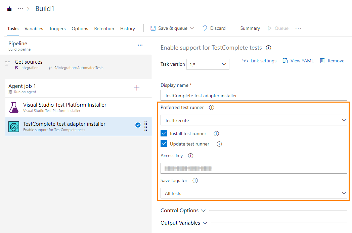Open the breadcrumb ellipsis menu
This screenshot has height=233, width=352.
[x=20, y=9]
